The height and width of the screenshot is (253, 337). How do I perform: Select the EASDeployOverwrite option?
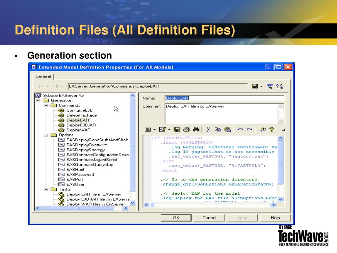(x=87, y=145)
